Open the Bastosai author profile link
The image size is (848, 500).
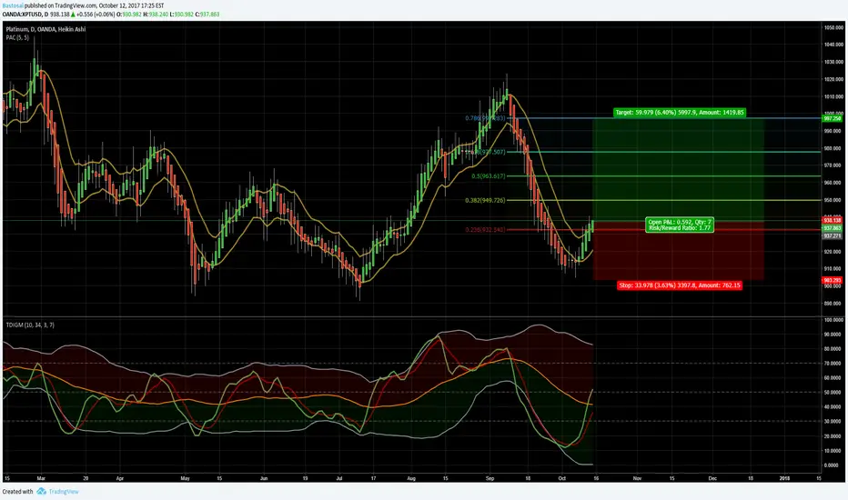click(13, 5)
